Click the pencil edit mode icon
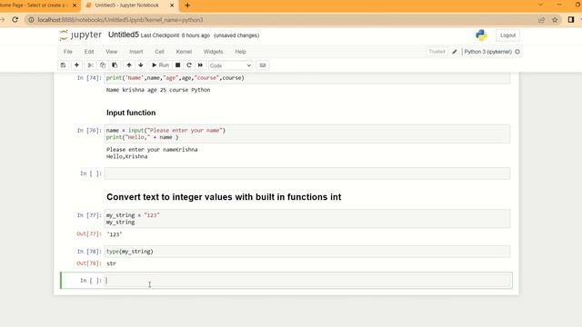This screenshot has height=327, width=582. click(455, 52)
